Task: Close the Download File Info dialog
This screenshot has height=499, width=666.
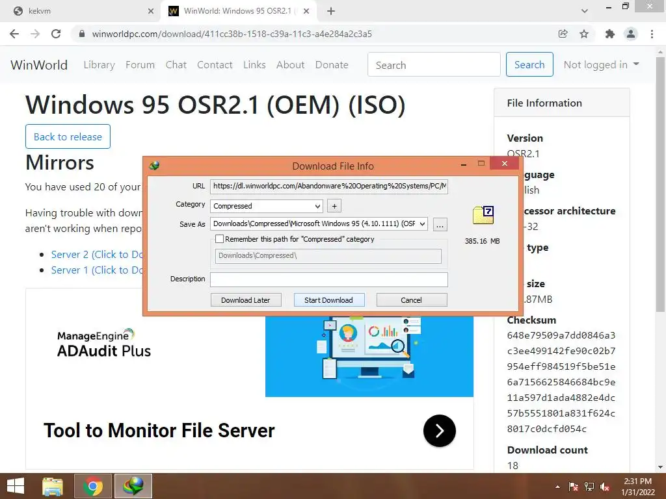Action: 504,163
